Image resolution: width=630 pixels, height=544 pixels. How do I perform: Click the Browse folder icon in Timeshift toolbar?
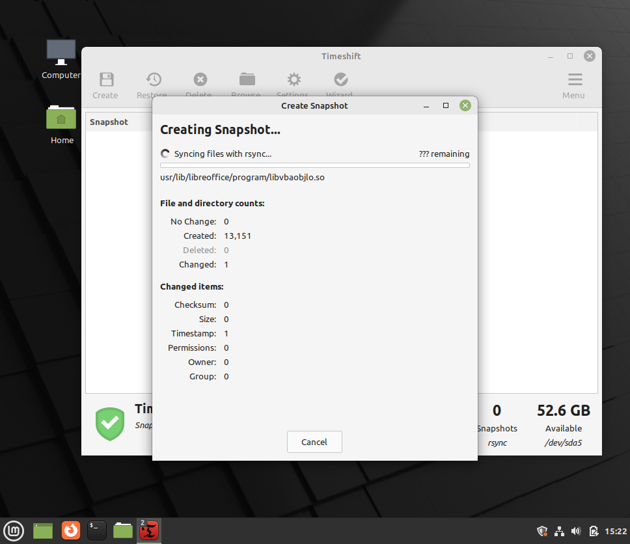(247, 79)
